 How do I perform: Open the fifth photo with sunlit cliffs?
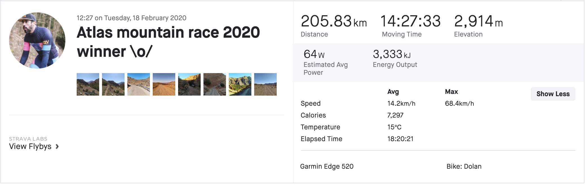189,84
